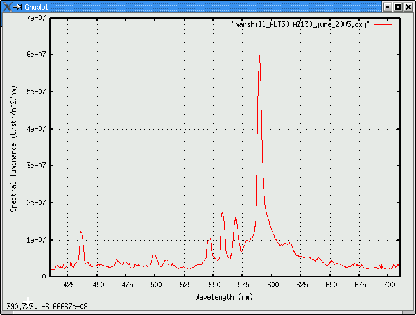Click the 7e-07 tick label on y-axis

click(36, 18)
